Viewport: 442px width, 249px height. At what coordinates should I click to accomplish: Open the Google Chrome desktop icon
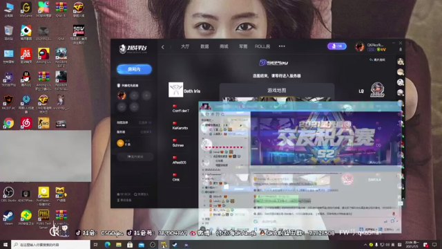click(x=8, y=123)
